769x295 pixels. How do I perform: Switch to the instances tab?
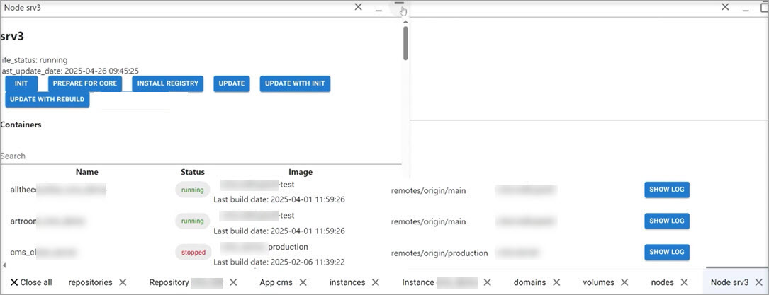pyautogui.click(x=347, y=282)
